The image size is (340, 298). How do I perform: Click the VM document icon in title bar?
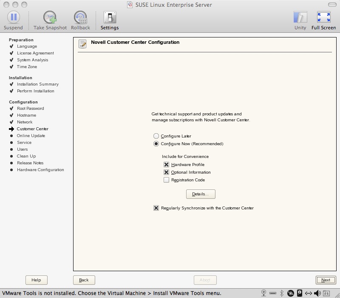pos(130,5)
